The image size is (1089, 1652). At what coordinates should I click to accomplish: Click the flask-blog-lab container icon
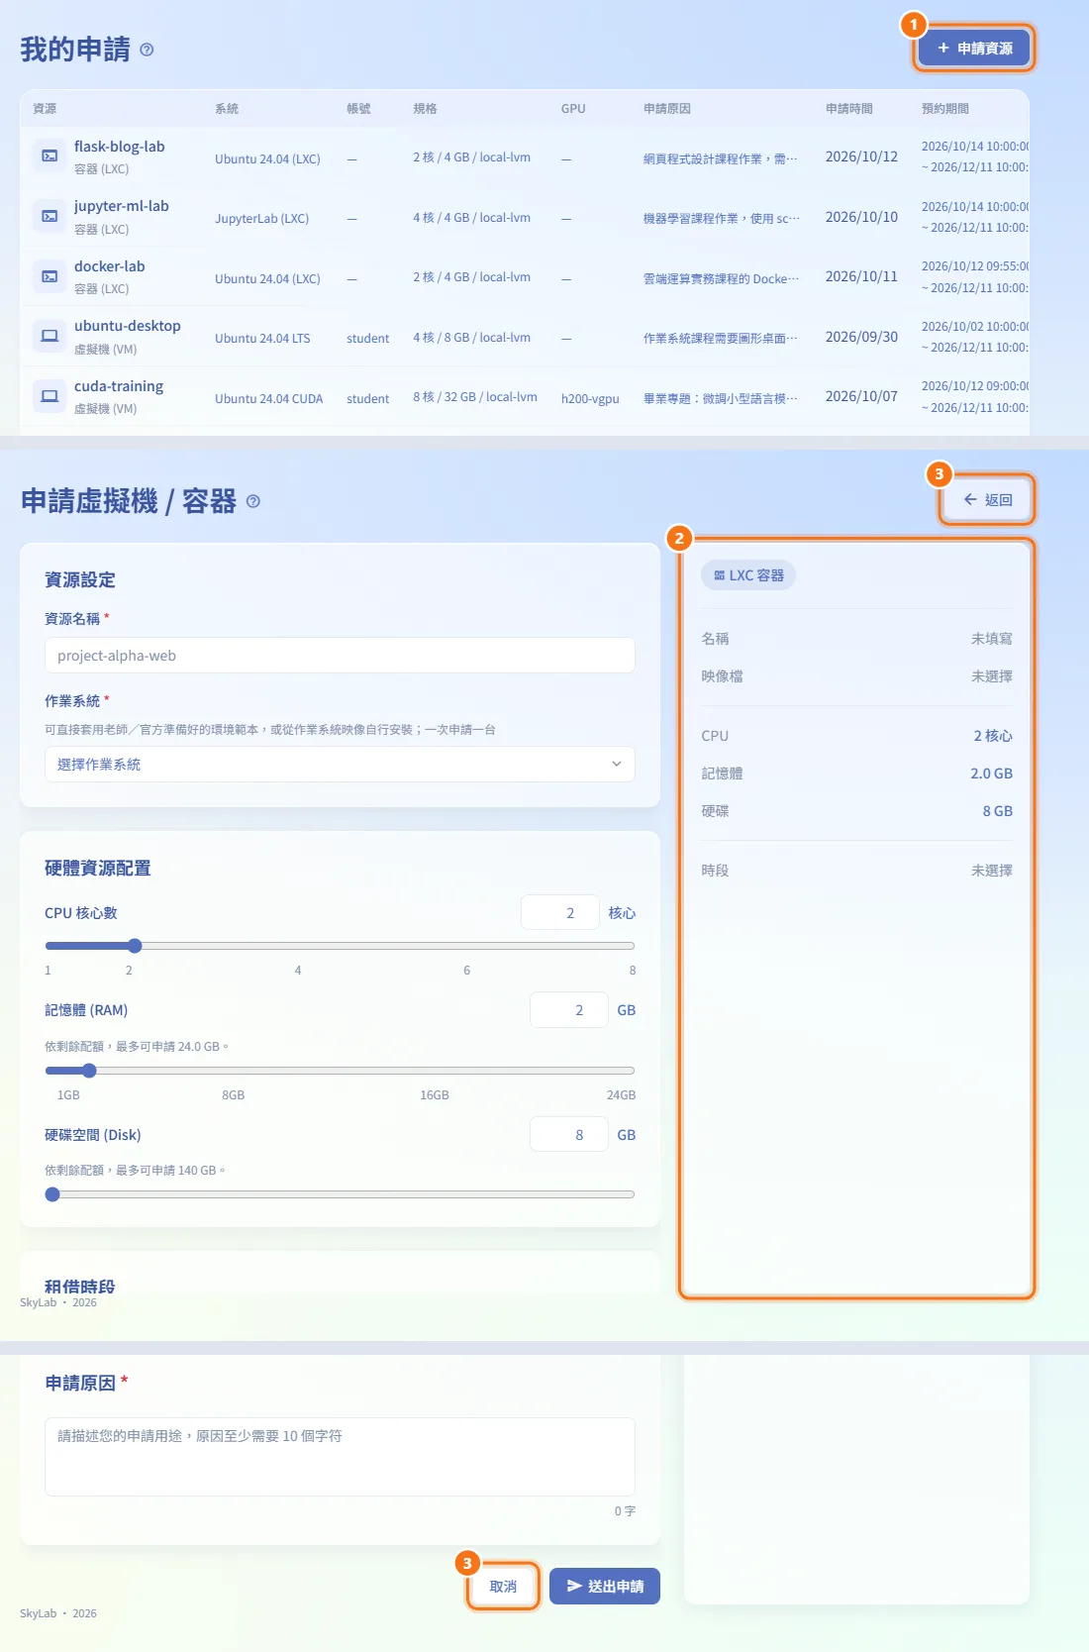49,156
